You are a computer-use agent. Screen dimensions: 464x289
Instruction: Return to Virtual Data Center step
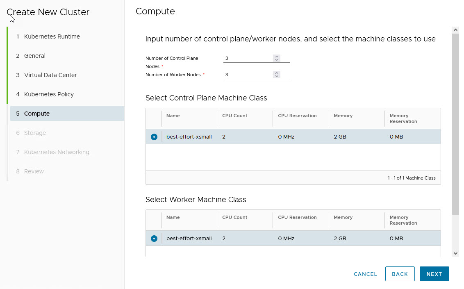pyautogui.click(x=50, y=75)
